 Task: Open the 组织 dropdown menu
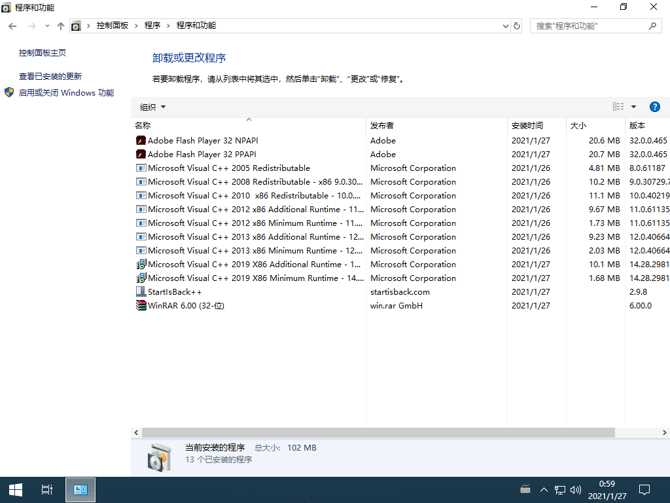click(x=152, y=107)
